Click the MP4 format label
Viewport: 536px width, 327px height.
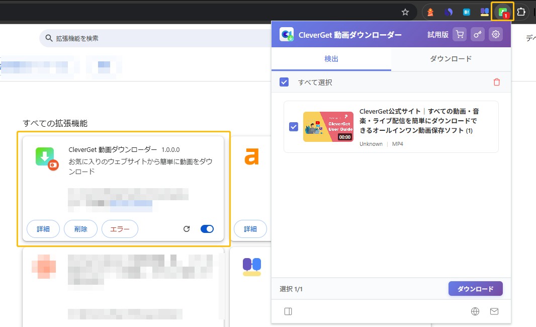click(398, 144)
